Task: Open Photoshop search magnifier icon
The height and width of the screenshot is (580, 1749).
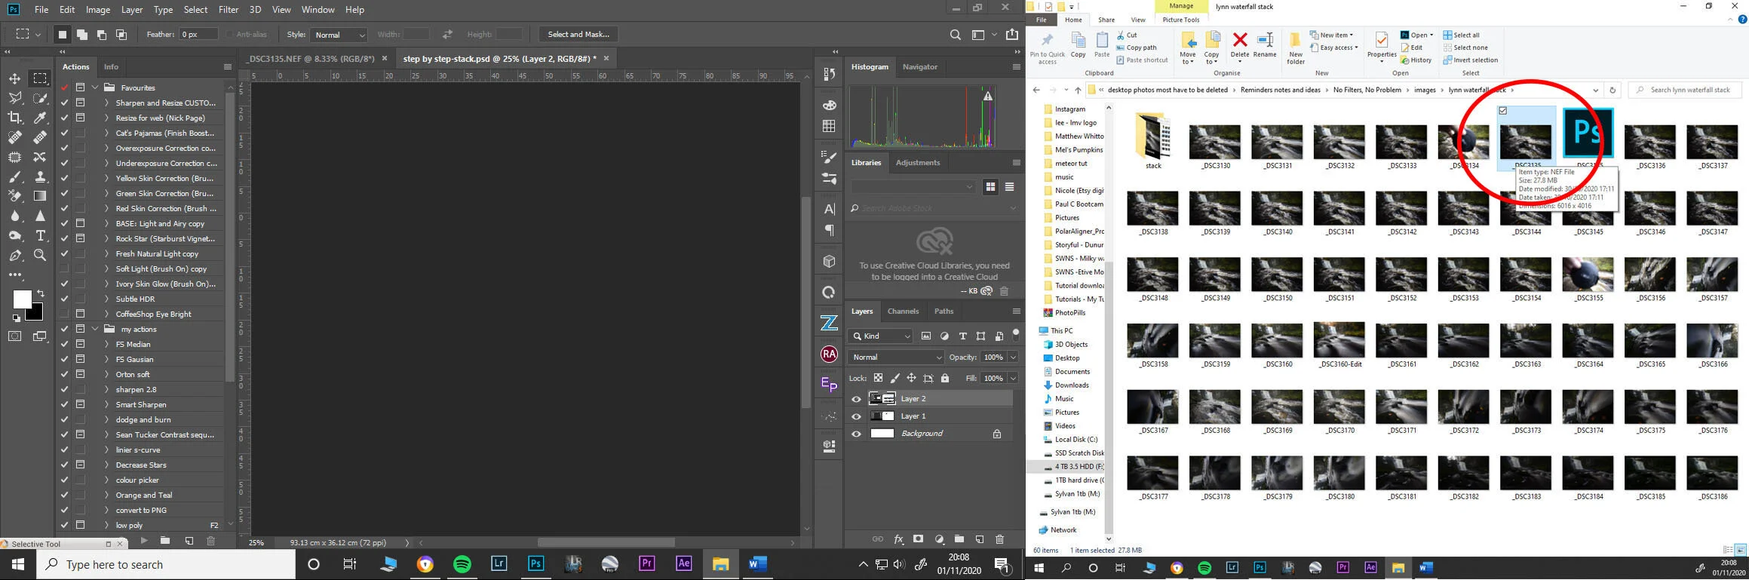Action: tap(956, 35)
